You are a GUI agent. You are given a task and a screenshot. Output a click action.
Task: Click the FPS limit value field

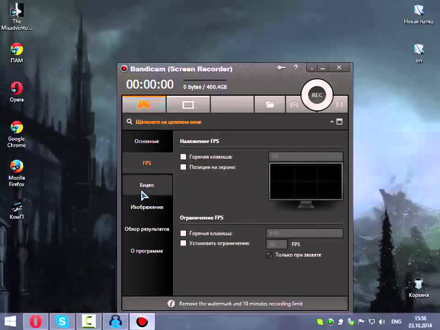click(277, 244)
